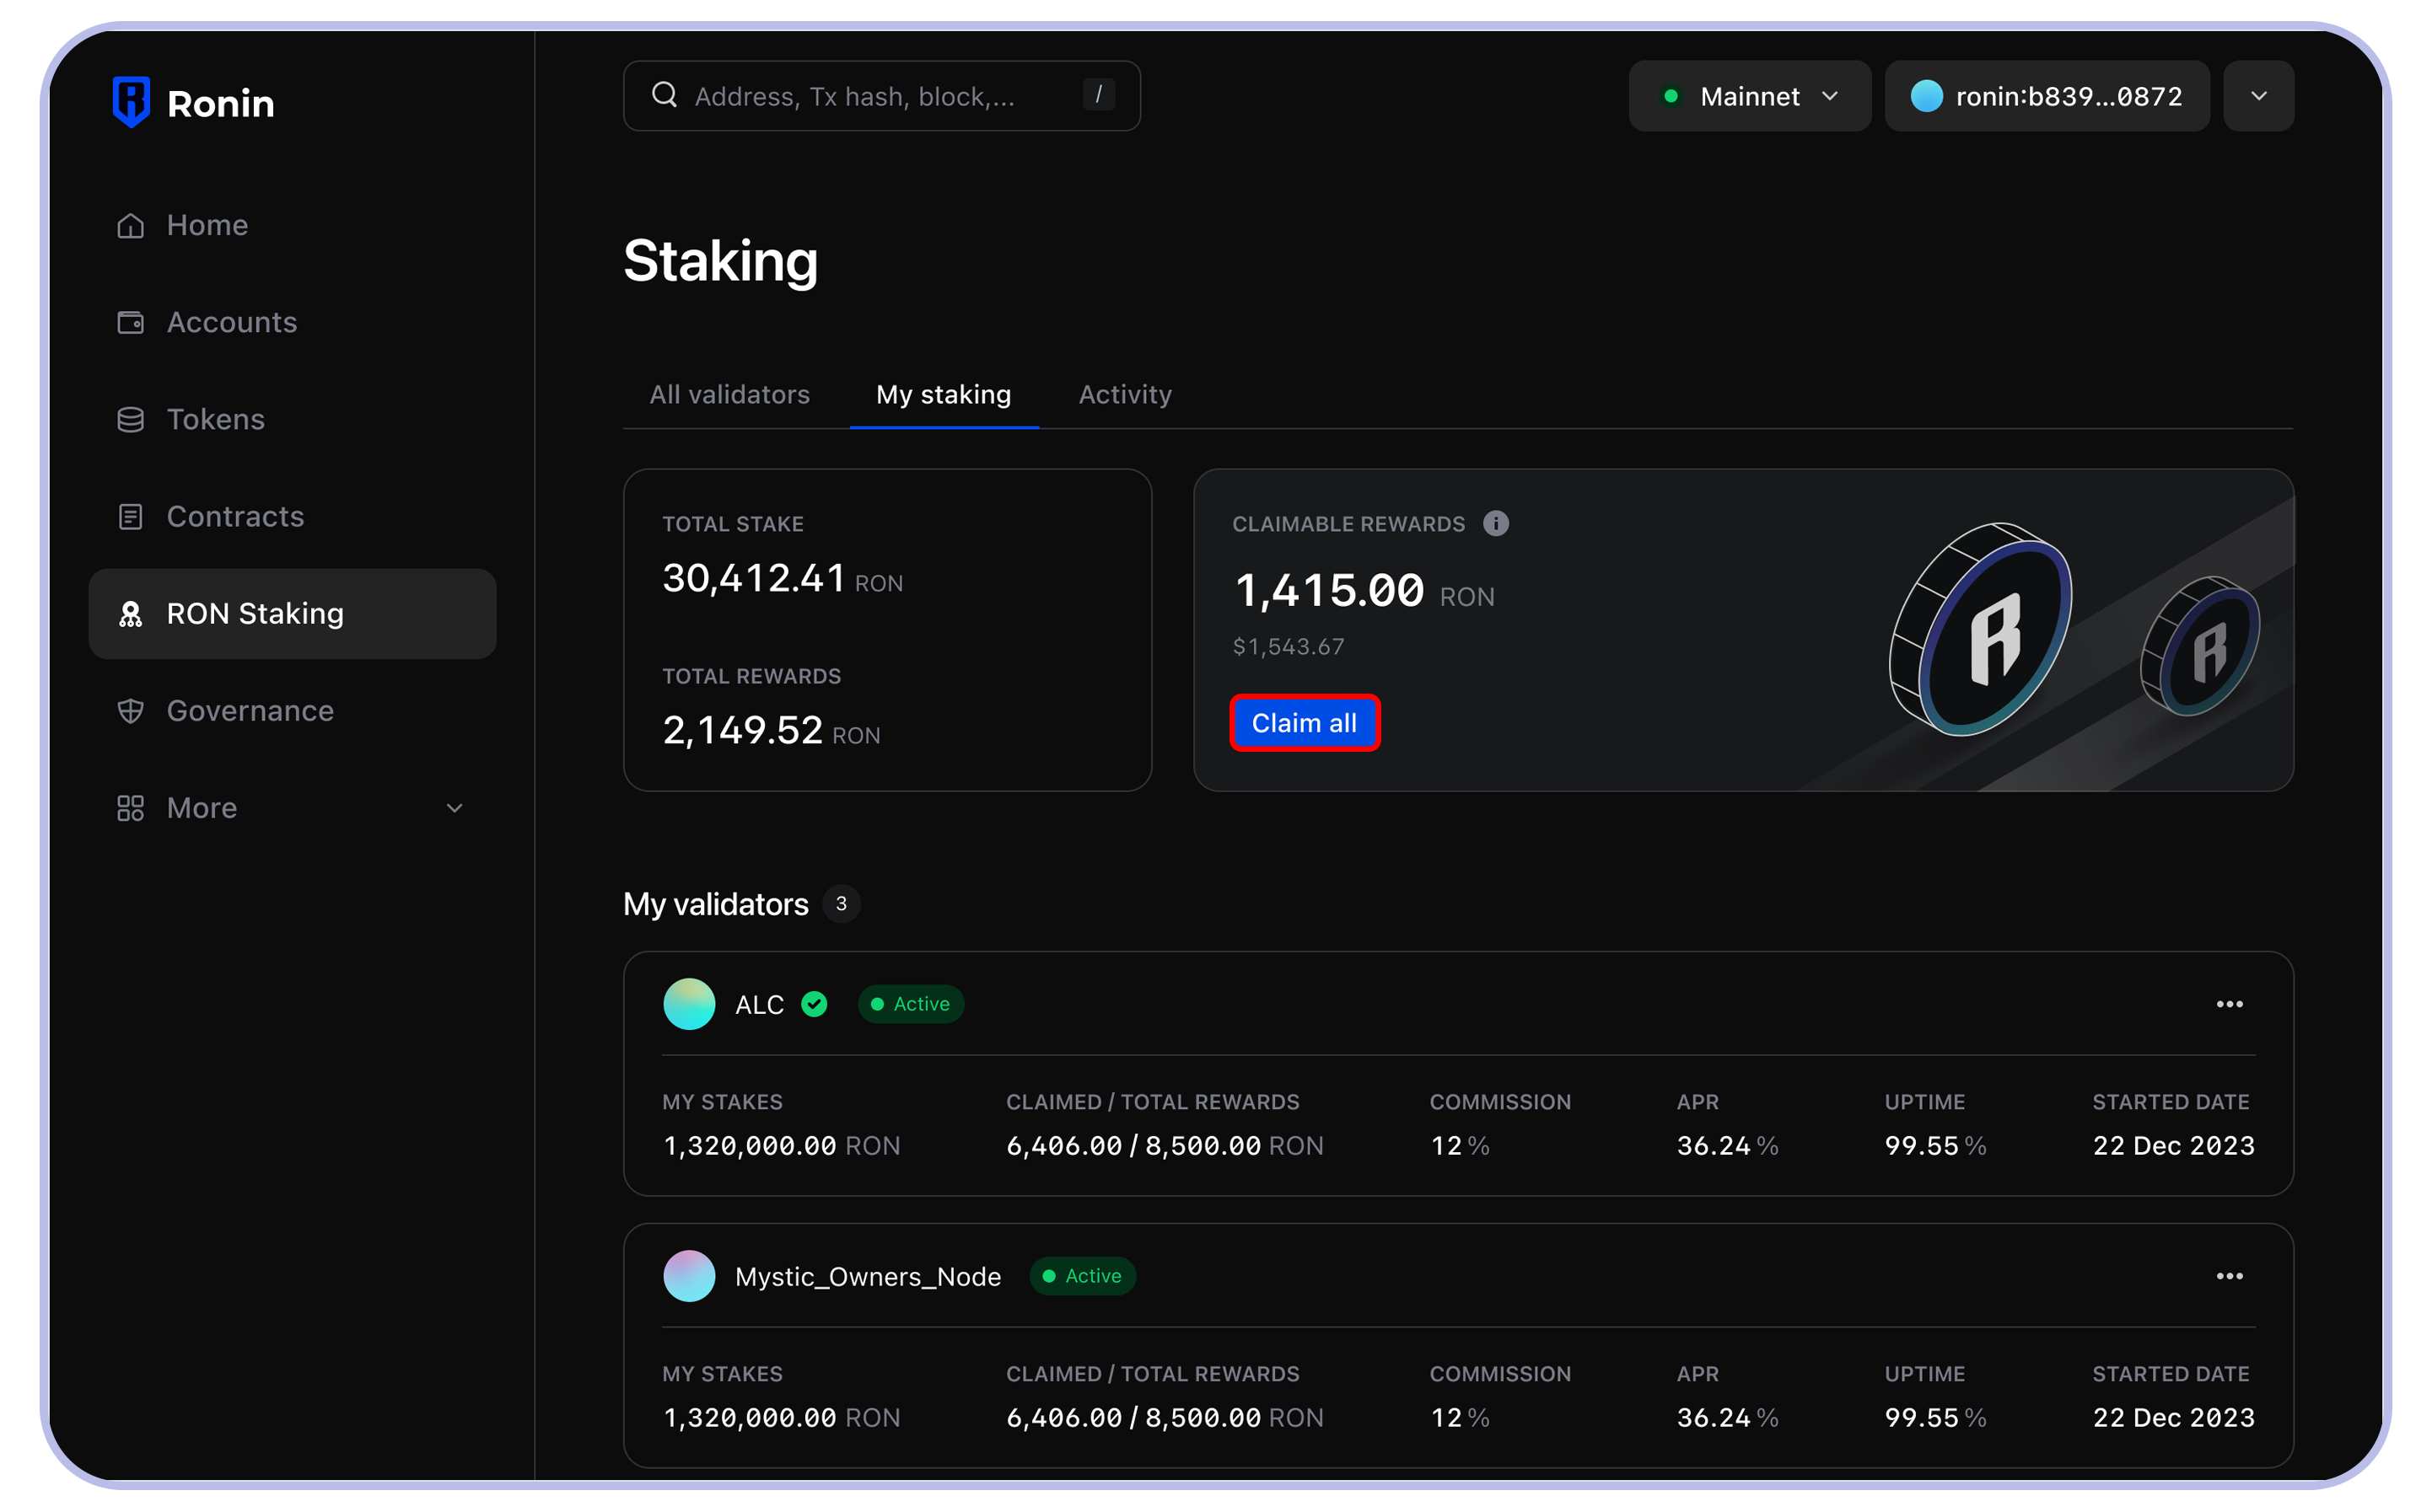The width and height of the screenshot is (2432, 1512).
Task: Select RON Staking in the sidebar
Action: 292,614
